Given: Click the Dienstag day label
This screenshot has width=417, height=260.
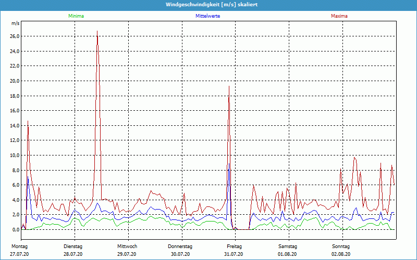Looking at the screenshot, I should point(73,246).
